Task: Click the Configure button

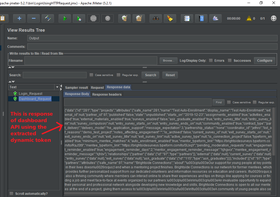Action: pos(264,60)
